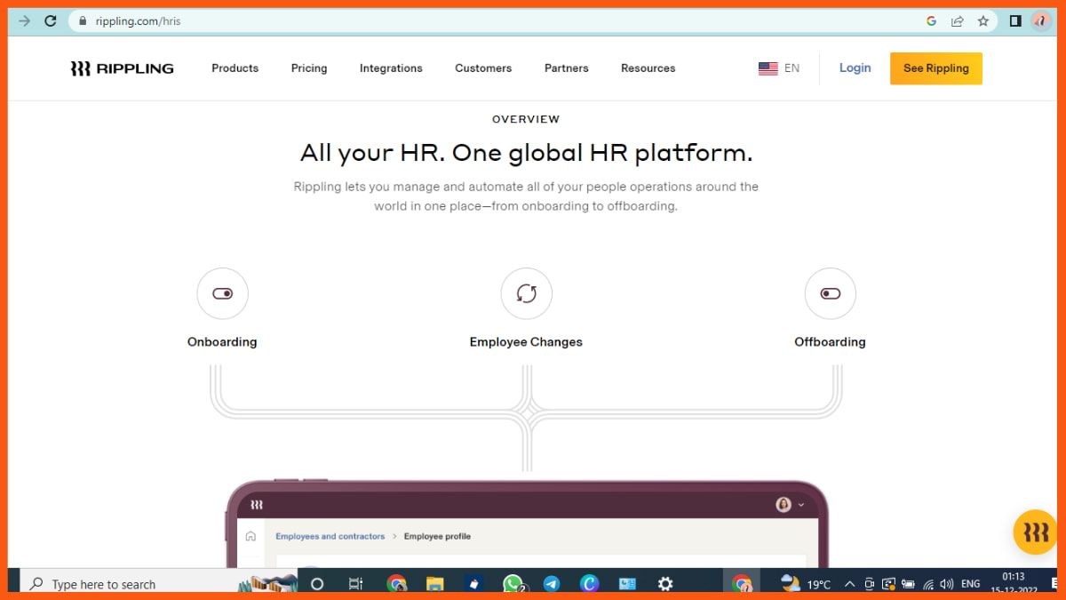Bookmark the page using the star icon
This screenshot has width=1066, height=600.
(x=982, y=20)
